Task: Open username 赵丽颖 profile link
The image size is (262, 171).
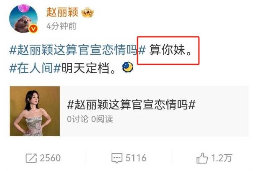Action: click(62, 12)
